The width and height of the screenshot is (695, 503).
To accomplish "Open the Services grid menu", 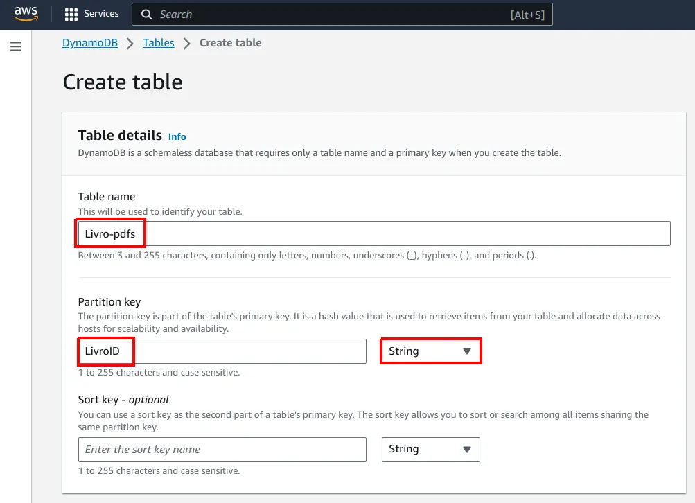I will point(71,14).
